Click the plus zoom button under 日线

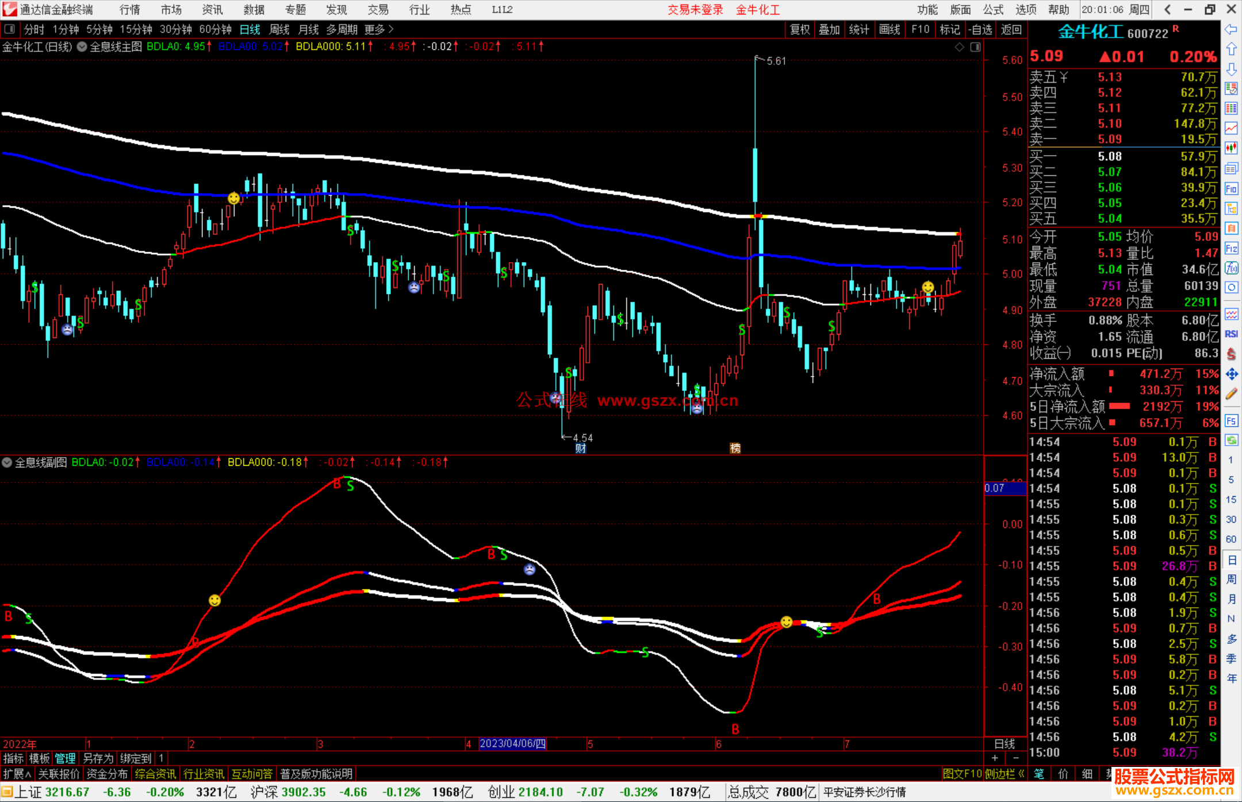tap(995, 758)
